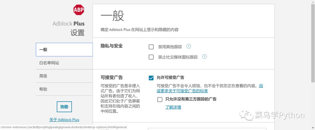The height and width of the screenshot is (130, 315).
Task: Click the 可接受广告 section title
Action: [x=112, y=77]
